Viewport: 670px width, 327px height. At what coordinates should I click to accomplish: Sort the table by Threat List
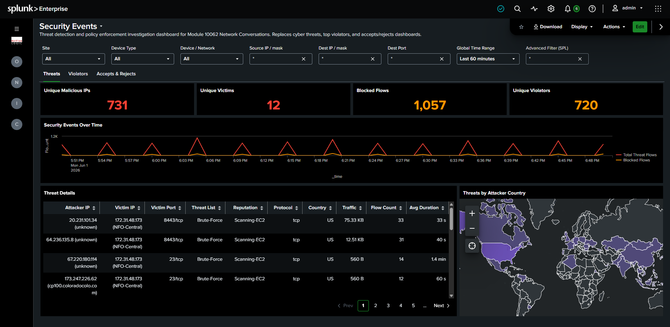pos(206,208)
